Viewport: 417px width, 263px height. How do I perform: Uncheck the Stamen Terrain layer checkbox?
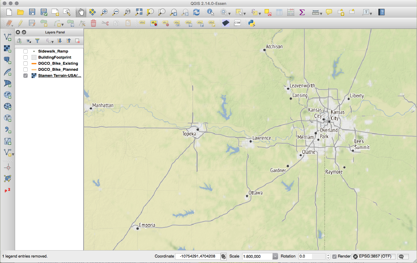tap(25, 76)
